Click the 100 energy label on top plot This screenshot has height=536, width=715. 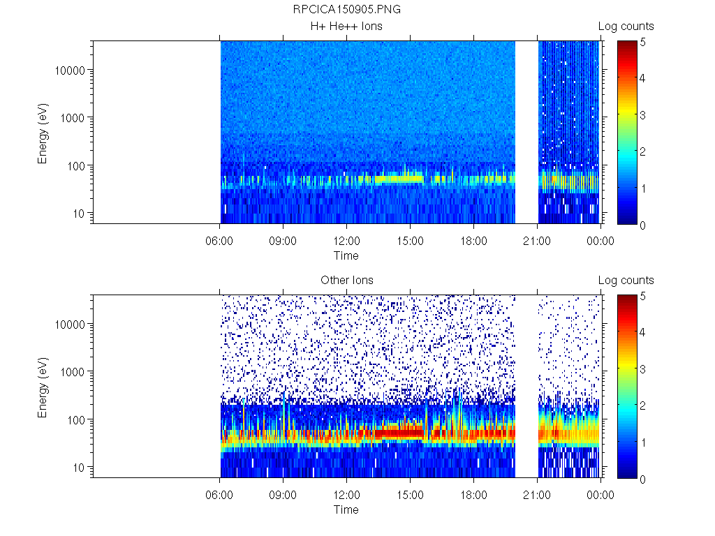point(76,166)
